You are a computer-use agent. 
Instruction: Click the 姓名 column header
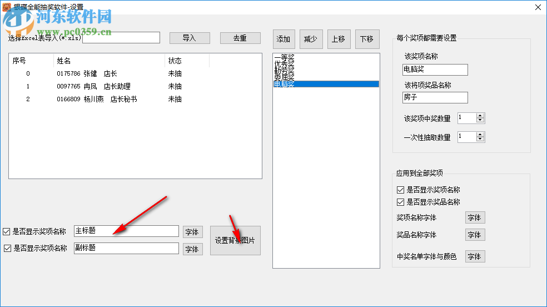coord(109,61)
